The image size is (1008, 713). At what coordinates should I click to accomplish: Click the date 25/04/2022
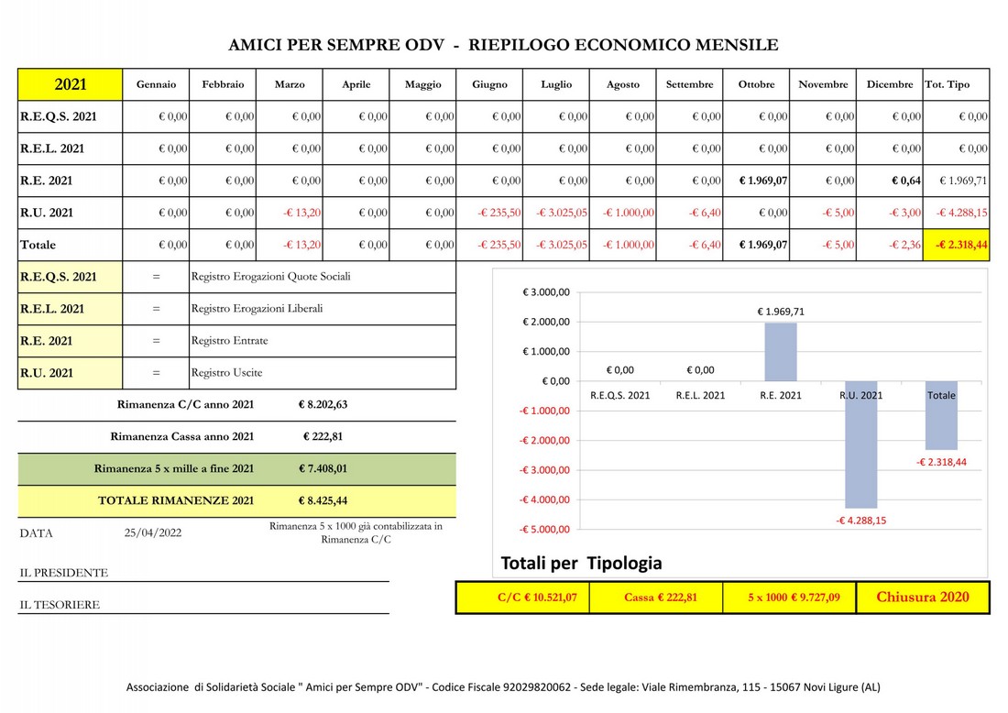153,532
